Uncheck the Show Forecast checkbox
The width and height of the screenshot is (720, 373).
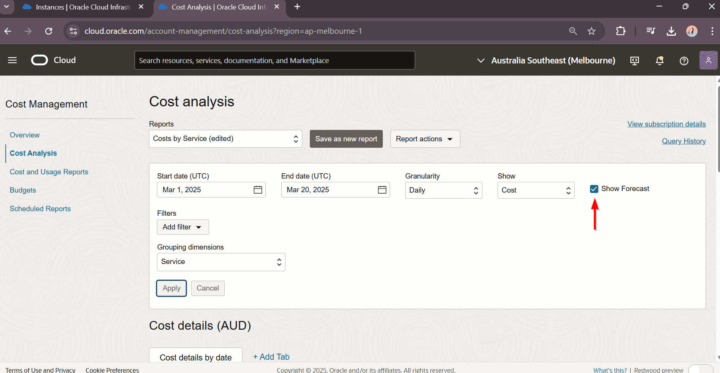[594, 189]
